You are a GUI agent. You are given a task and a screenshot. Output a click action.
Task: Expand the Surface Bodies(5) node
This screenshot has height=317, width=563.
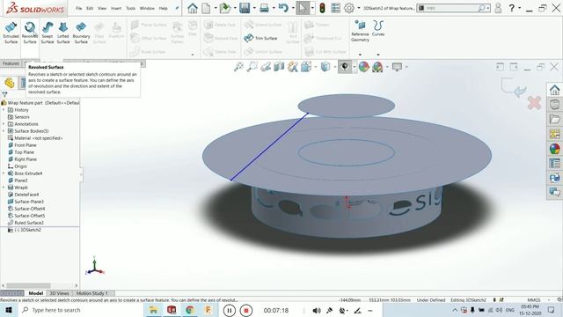coord(4,131)
